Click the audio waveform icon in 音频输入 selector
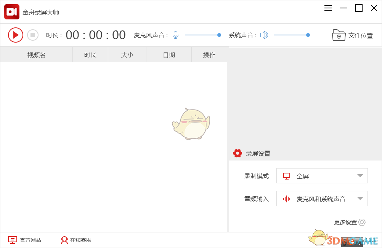The image size is (382, 248). tap(286, 199)
